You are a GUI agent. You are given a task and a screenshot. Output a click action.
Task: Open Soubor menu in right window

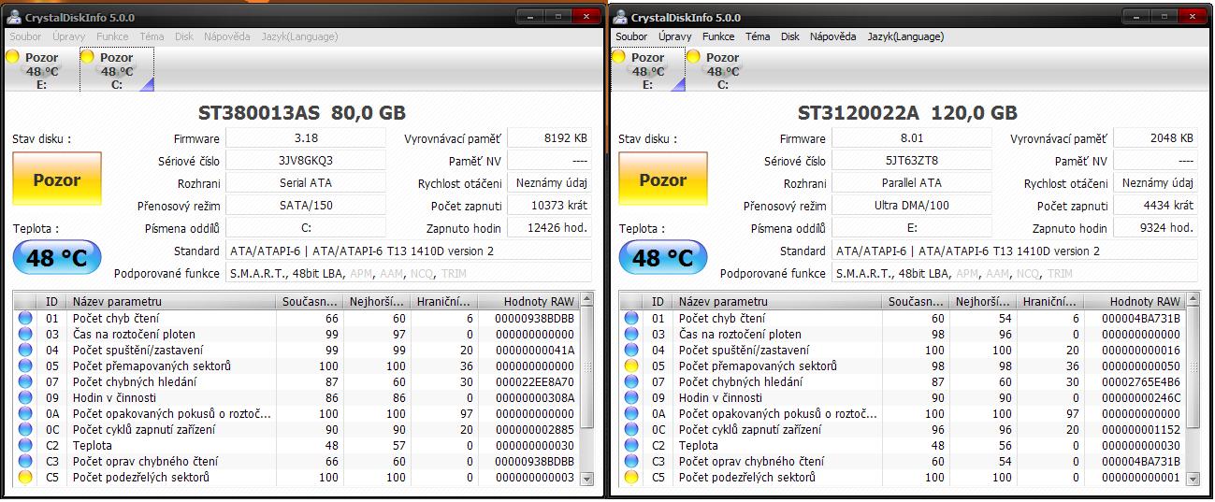(631, 36)
